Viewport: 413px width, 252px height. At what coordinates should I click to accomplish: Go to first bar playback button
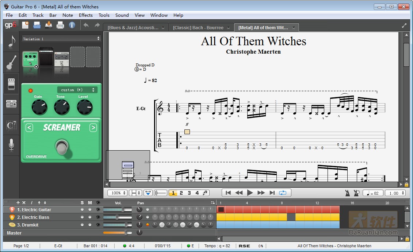pos(228,193)
